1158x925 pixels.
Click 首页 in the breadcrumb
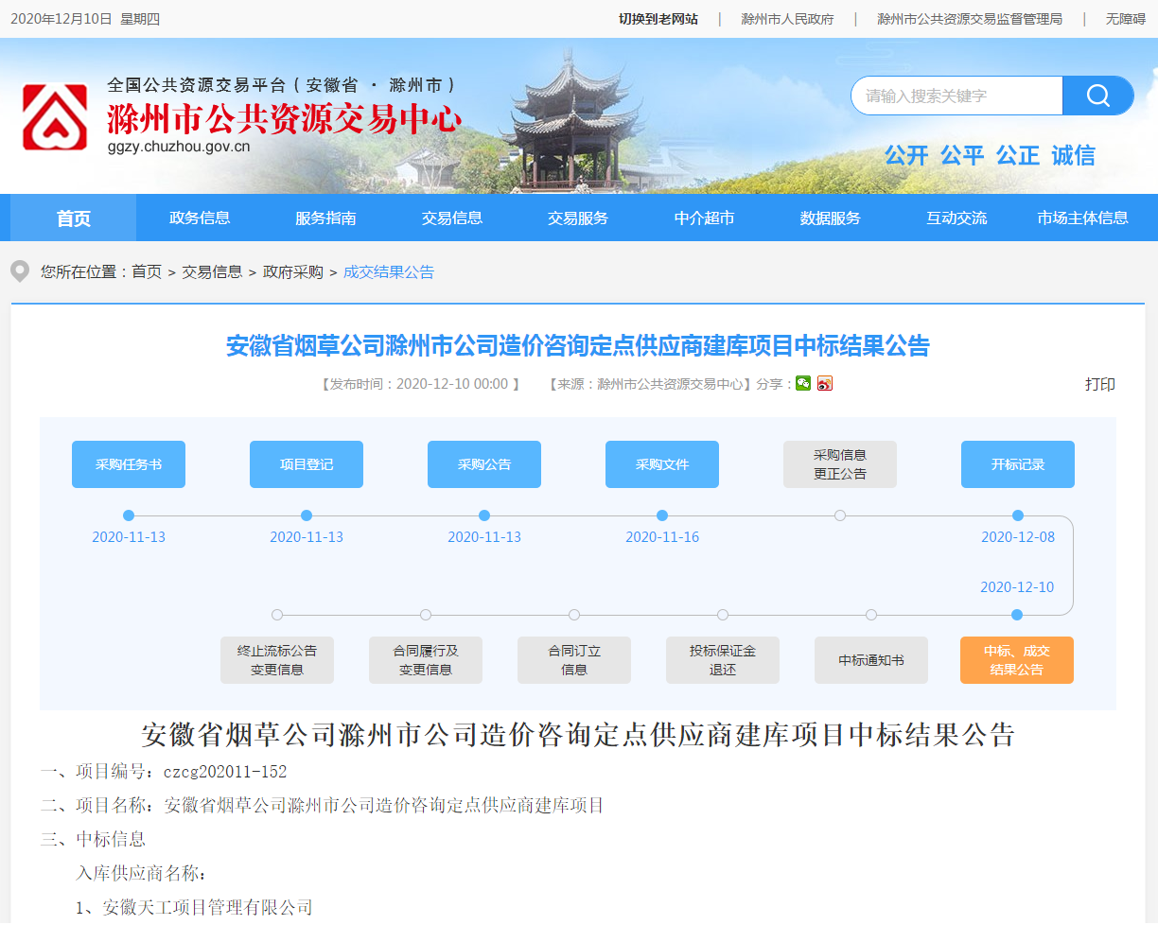tap(147, 271)
